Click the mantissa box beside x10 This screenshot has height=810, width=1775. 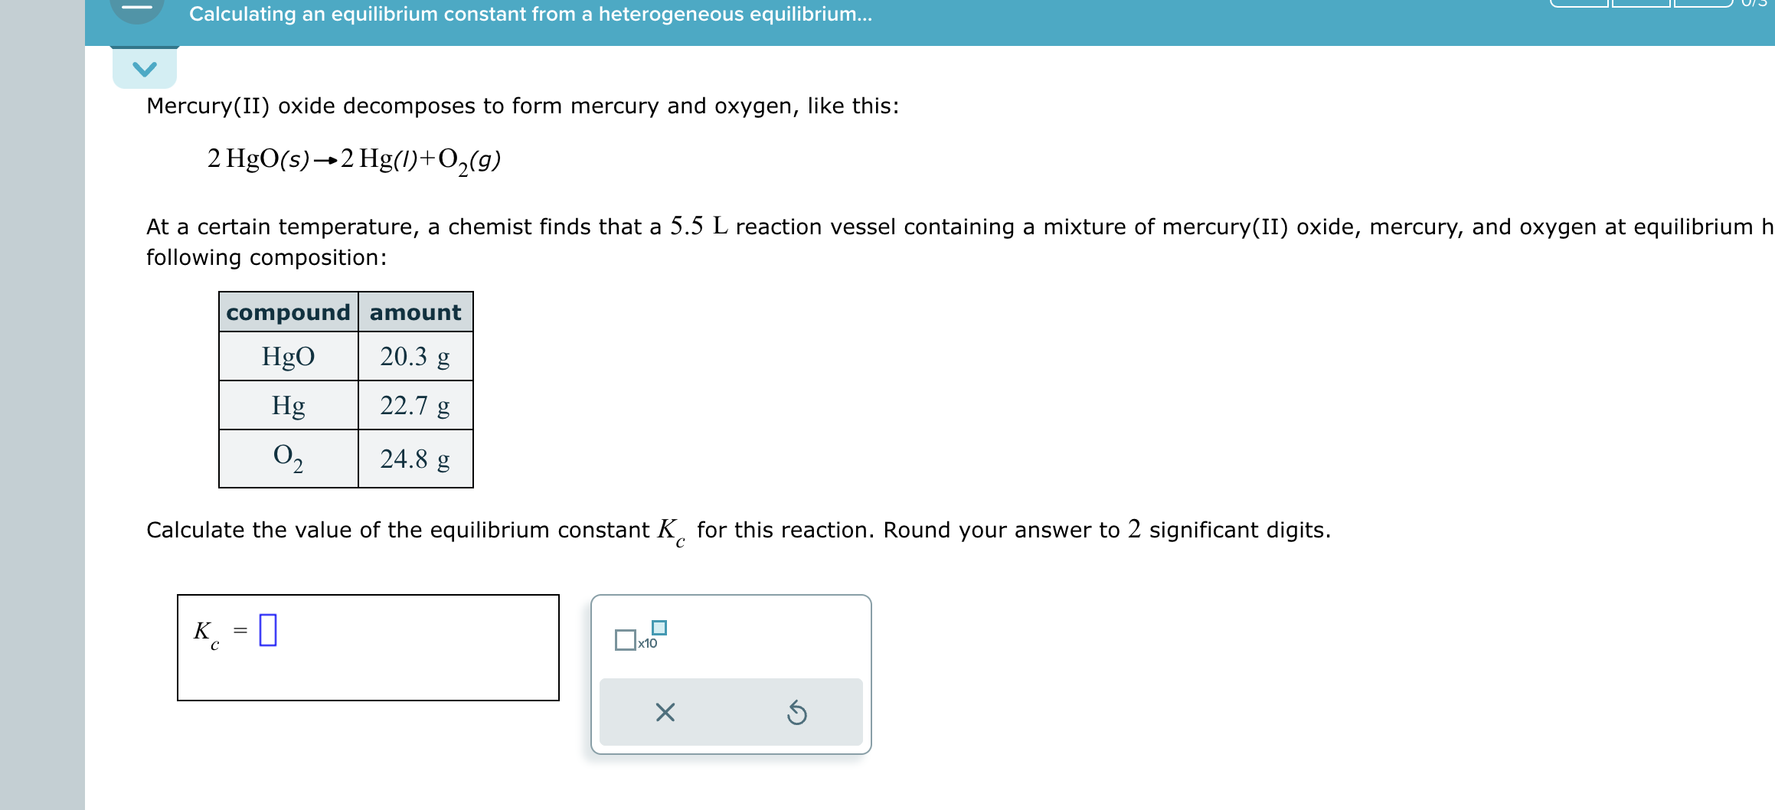624,639
